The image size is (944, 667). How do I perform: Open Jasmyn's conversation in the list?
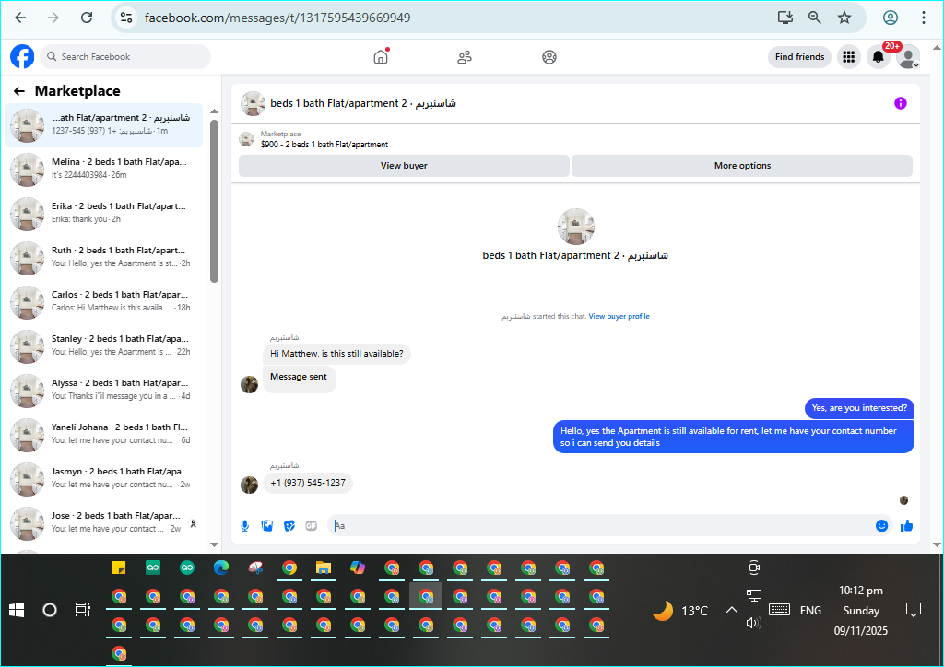105,478
